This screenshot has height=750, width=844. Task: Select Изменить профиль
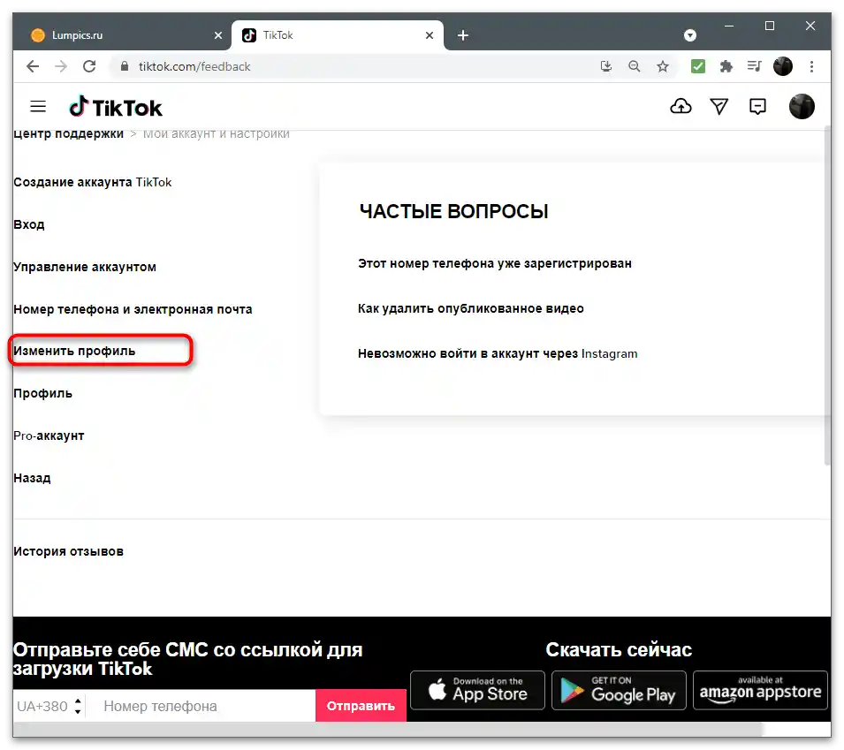point(74,351)
